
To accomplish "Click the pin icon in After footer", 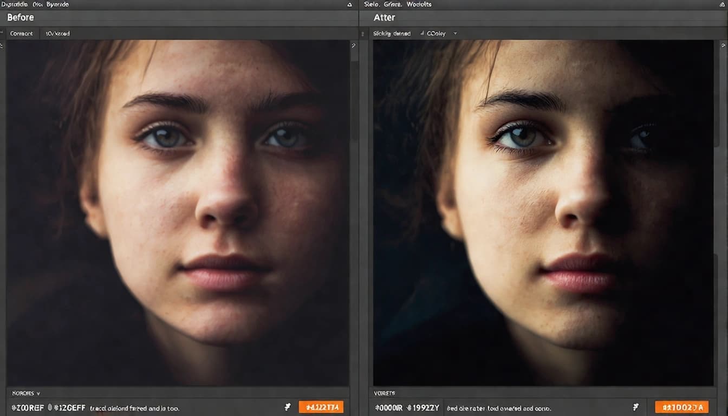I will click(x=636, y=407).
